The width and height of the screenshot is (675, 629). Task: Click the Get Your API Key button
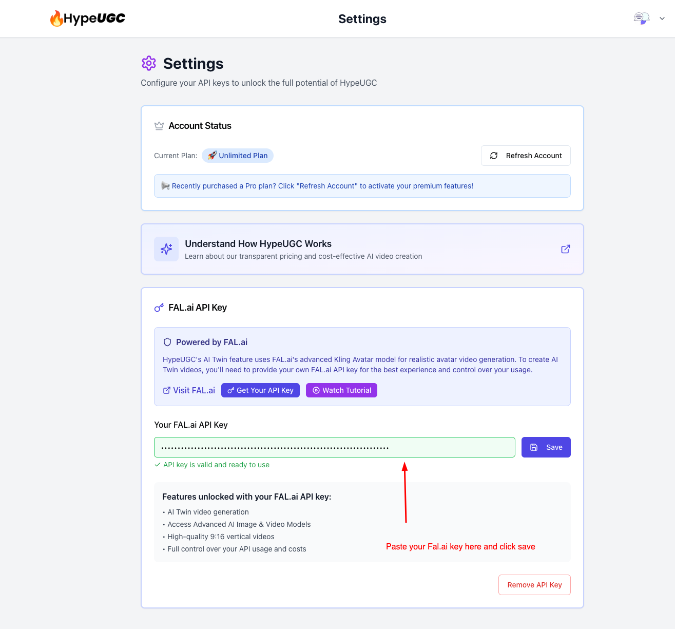pyautogui.click(x=260, y=390)
